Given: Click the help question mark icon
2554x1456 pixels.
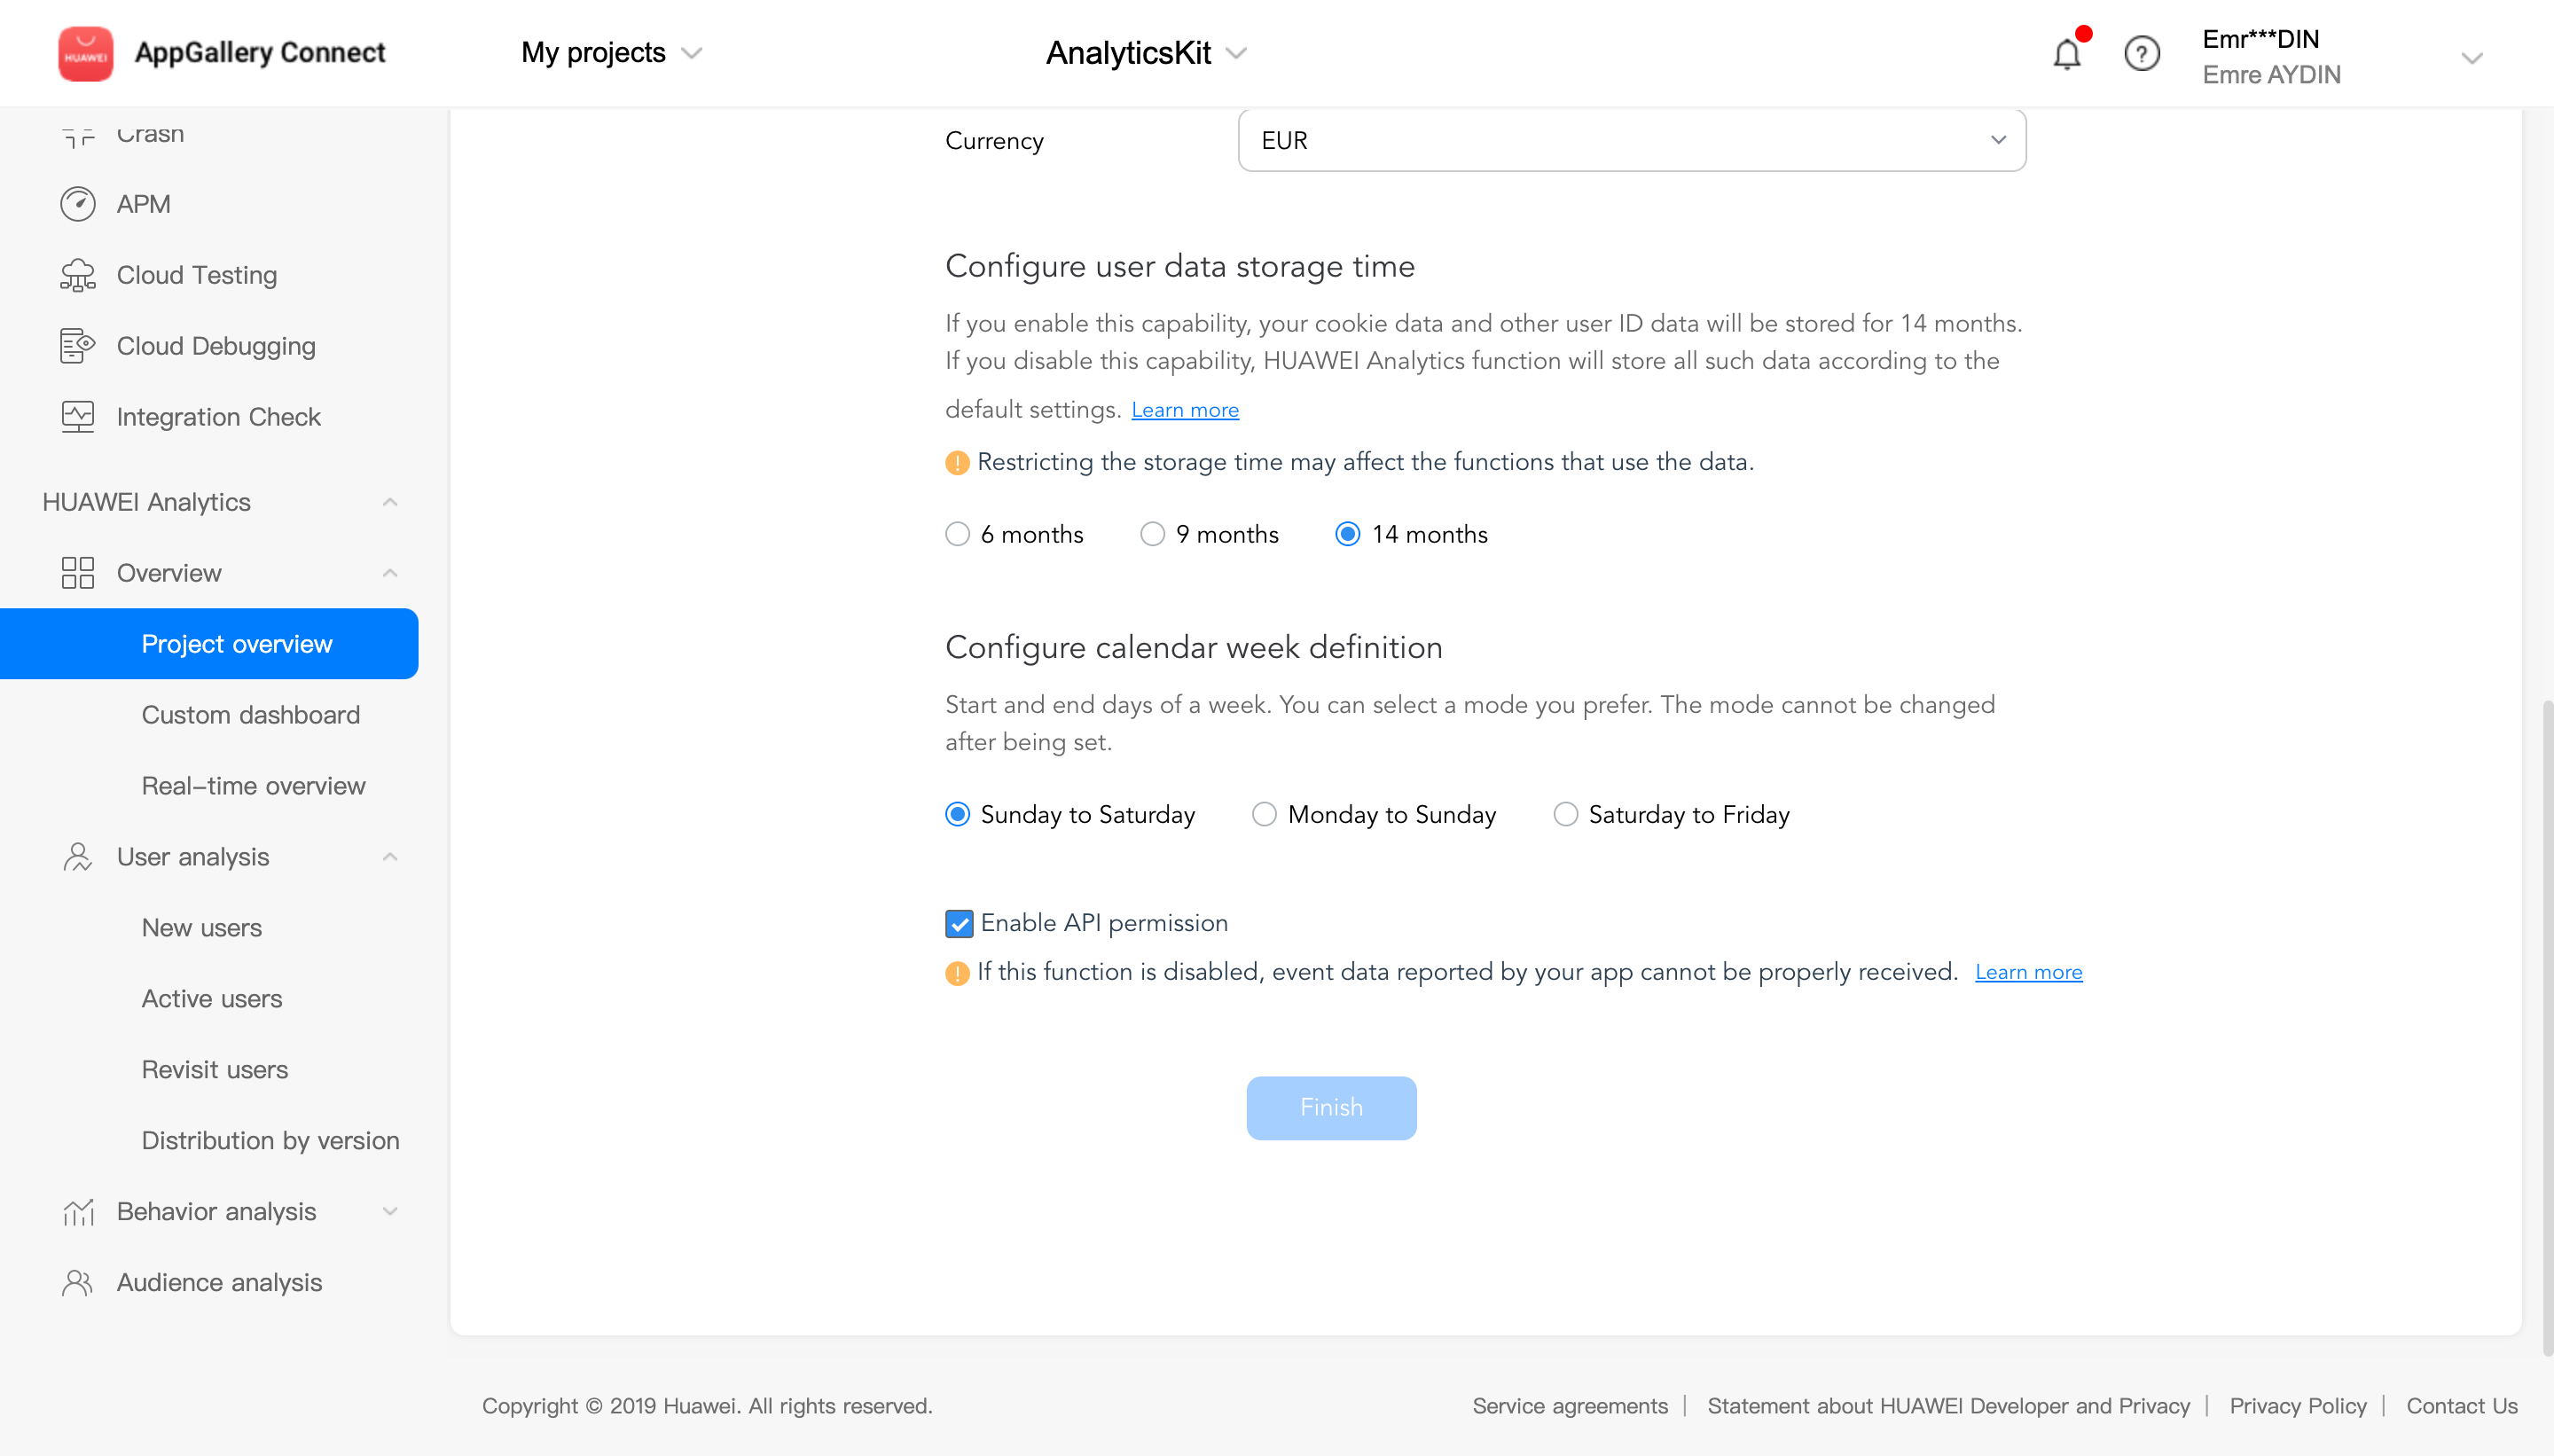Looking at the screenshot, I should [2141, 53].
